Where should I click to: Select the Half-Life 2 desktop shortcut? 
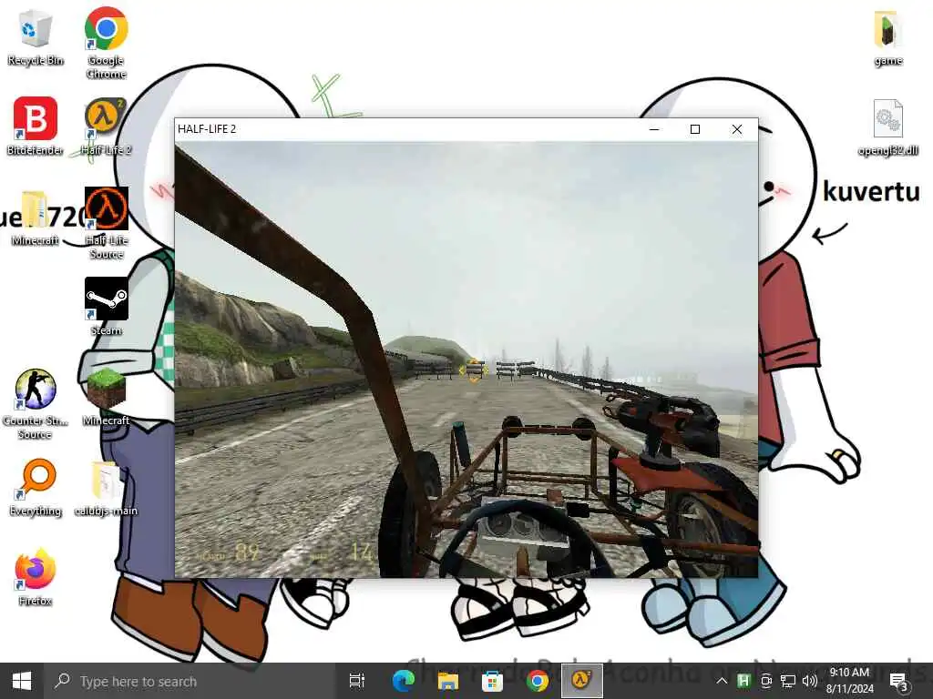(106, 126)
